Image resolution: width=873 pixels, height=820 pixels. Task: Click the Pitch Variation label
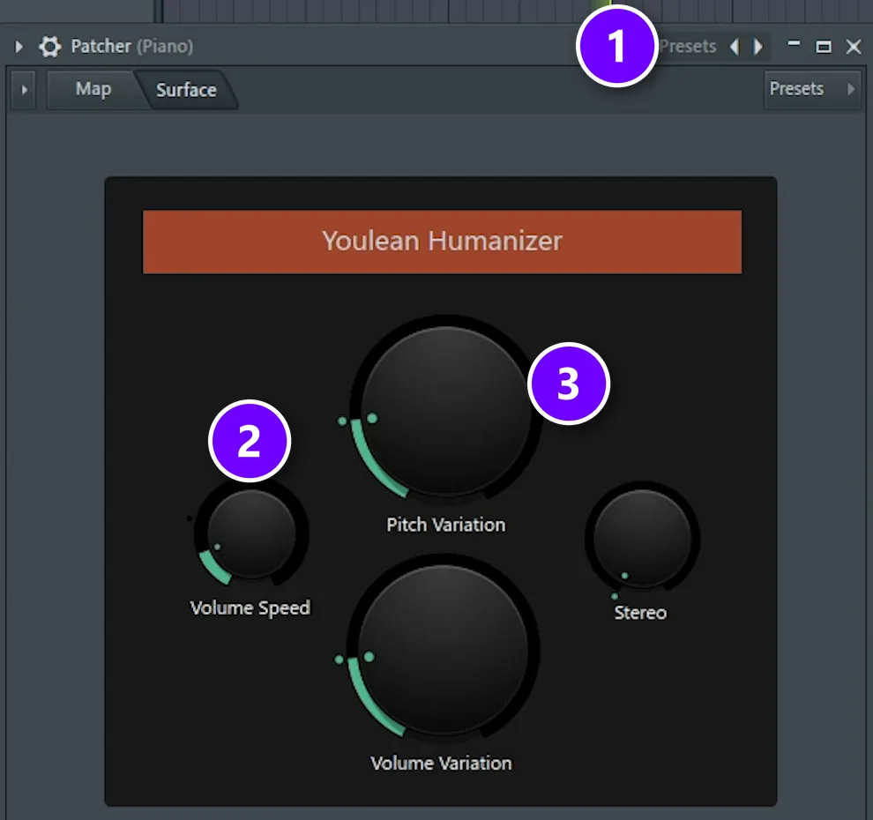coord(446,525)
